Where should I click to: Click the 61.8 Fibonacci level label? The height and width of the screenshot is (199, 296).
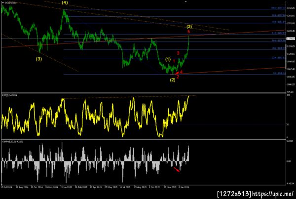279,33
